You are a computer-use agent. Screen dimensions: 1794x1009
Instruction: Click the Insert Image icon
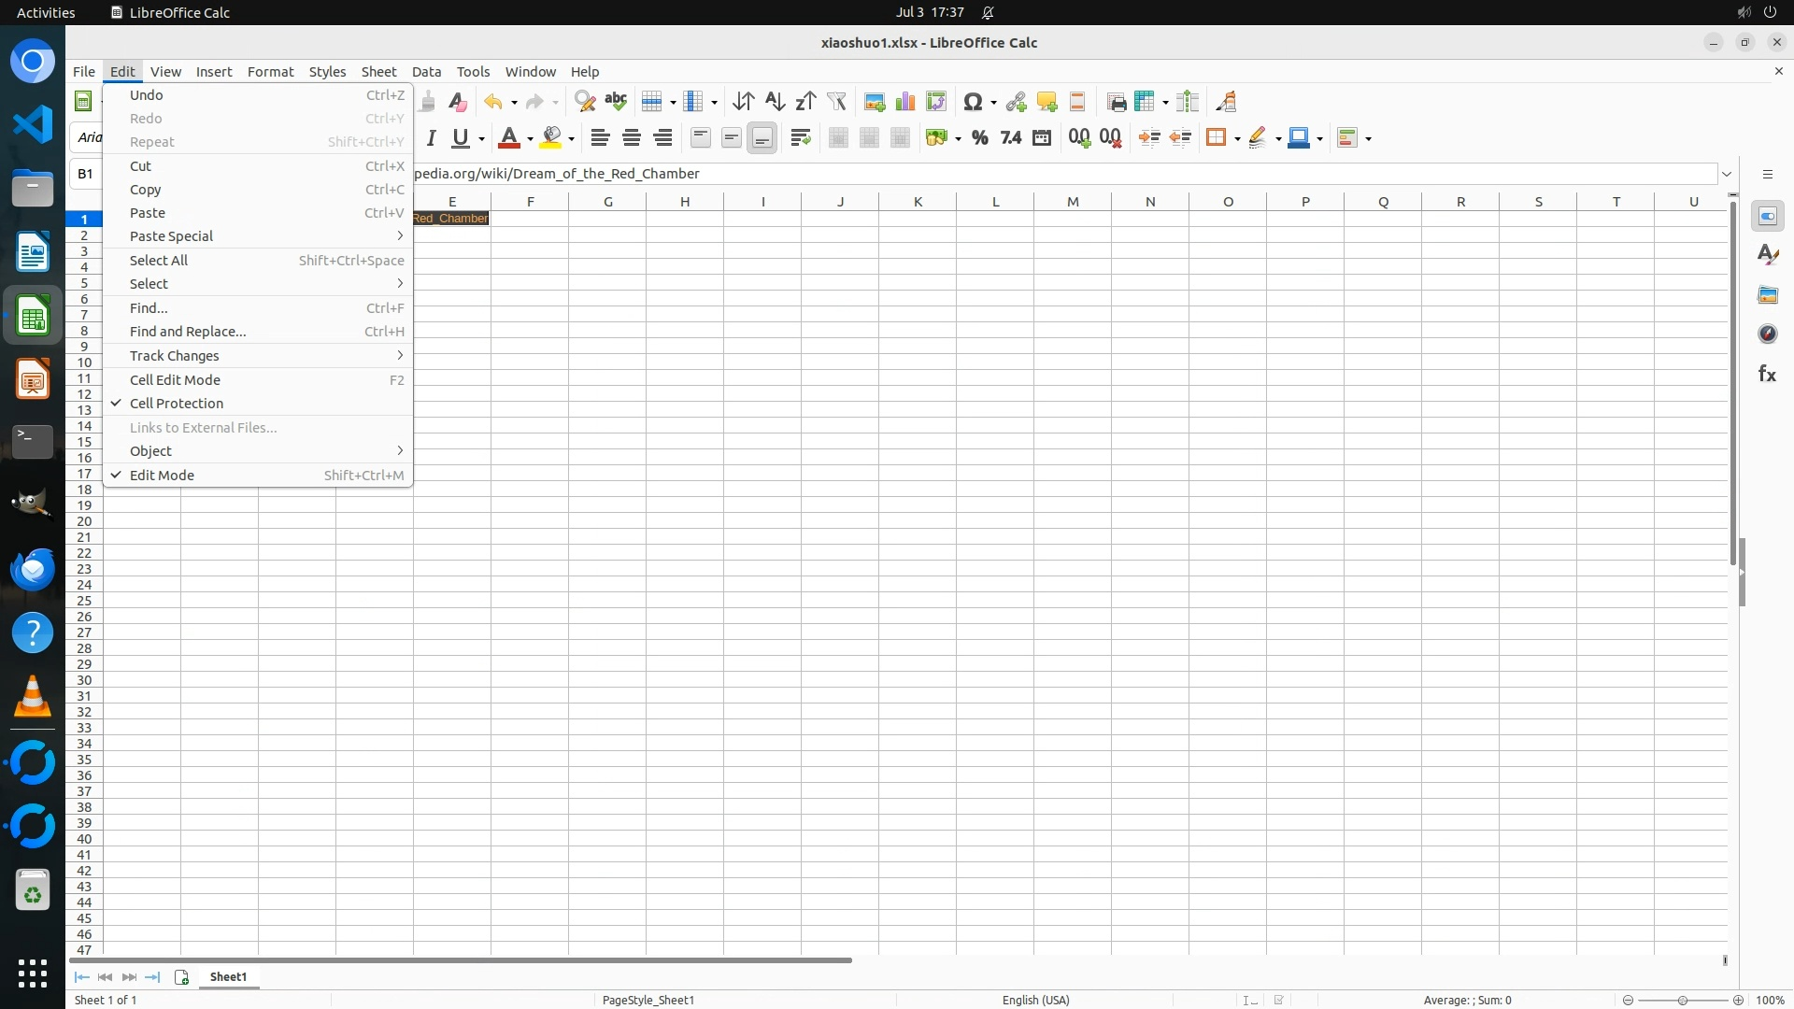tap(874, 102)
